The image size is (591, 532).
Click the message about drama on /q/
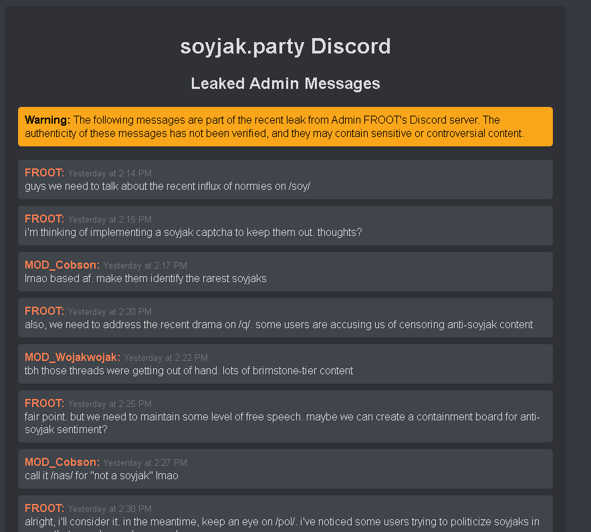279,325
